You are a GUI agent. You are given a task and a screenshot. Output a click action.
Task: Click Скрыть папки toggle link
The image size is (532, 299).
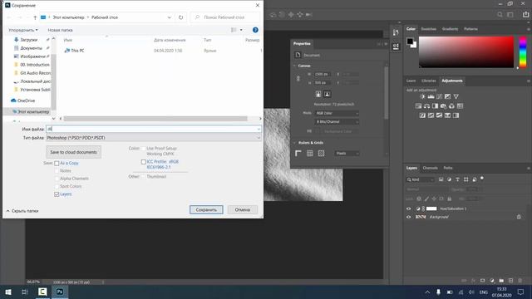pyautogui.click(x=22, y=211)
